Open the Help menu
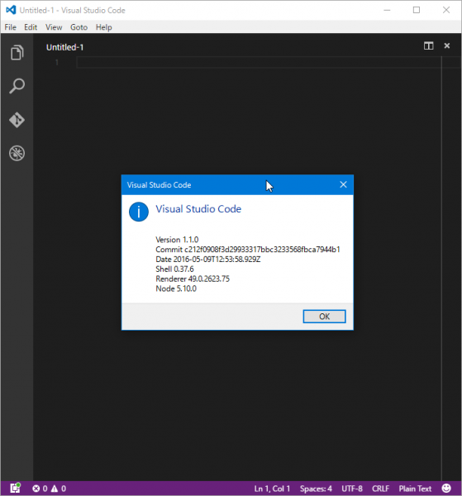The height and width of the screenshot is (496, 462). click(103, 27)
